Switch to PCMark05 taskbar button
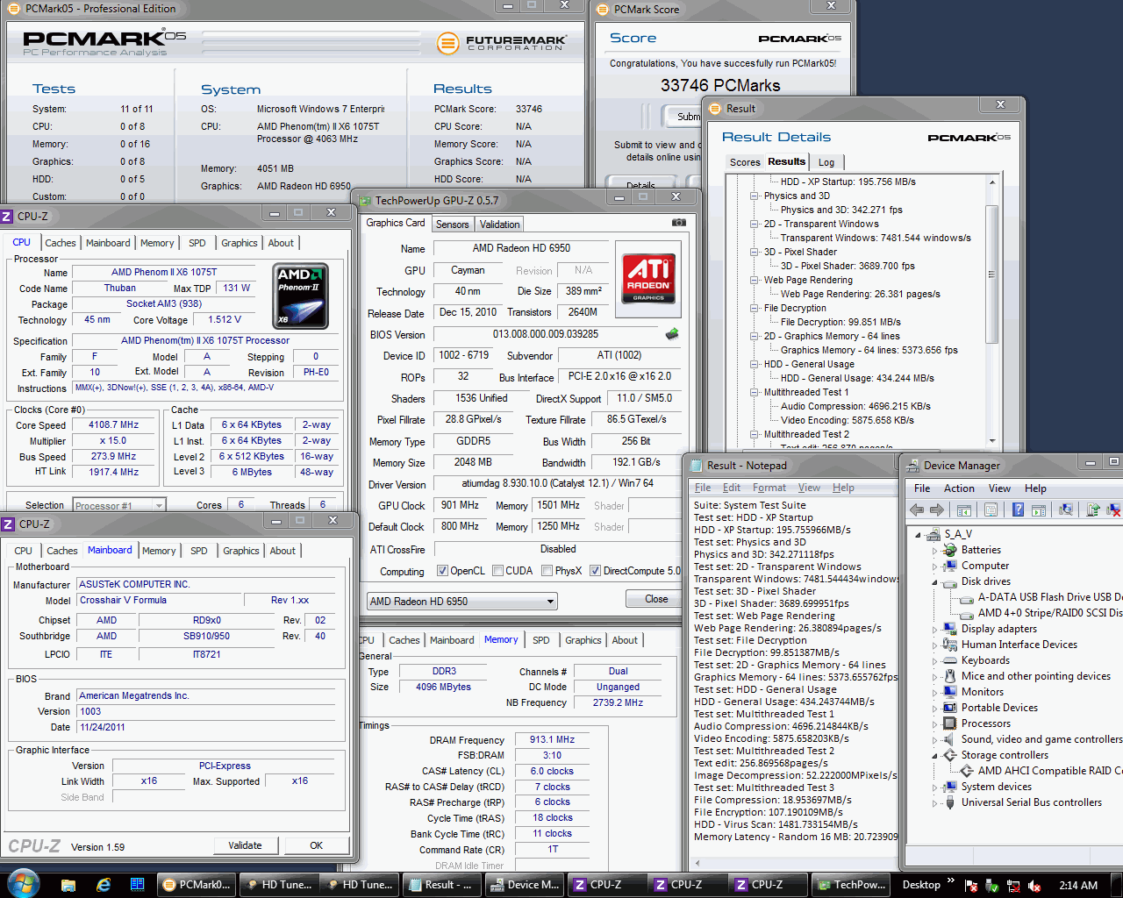1123x898 pixels. point(196,885)
